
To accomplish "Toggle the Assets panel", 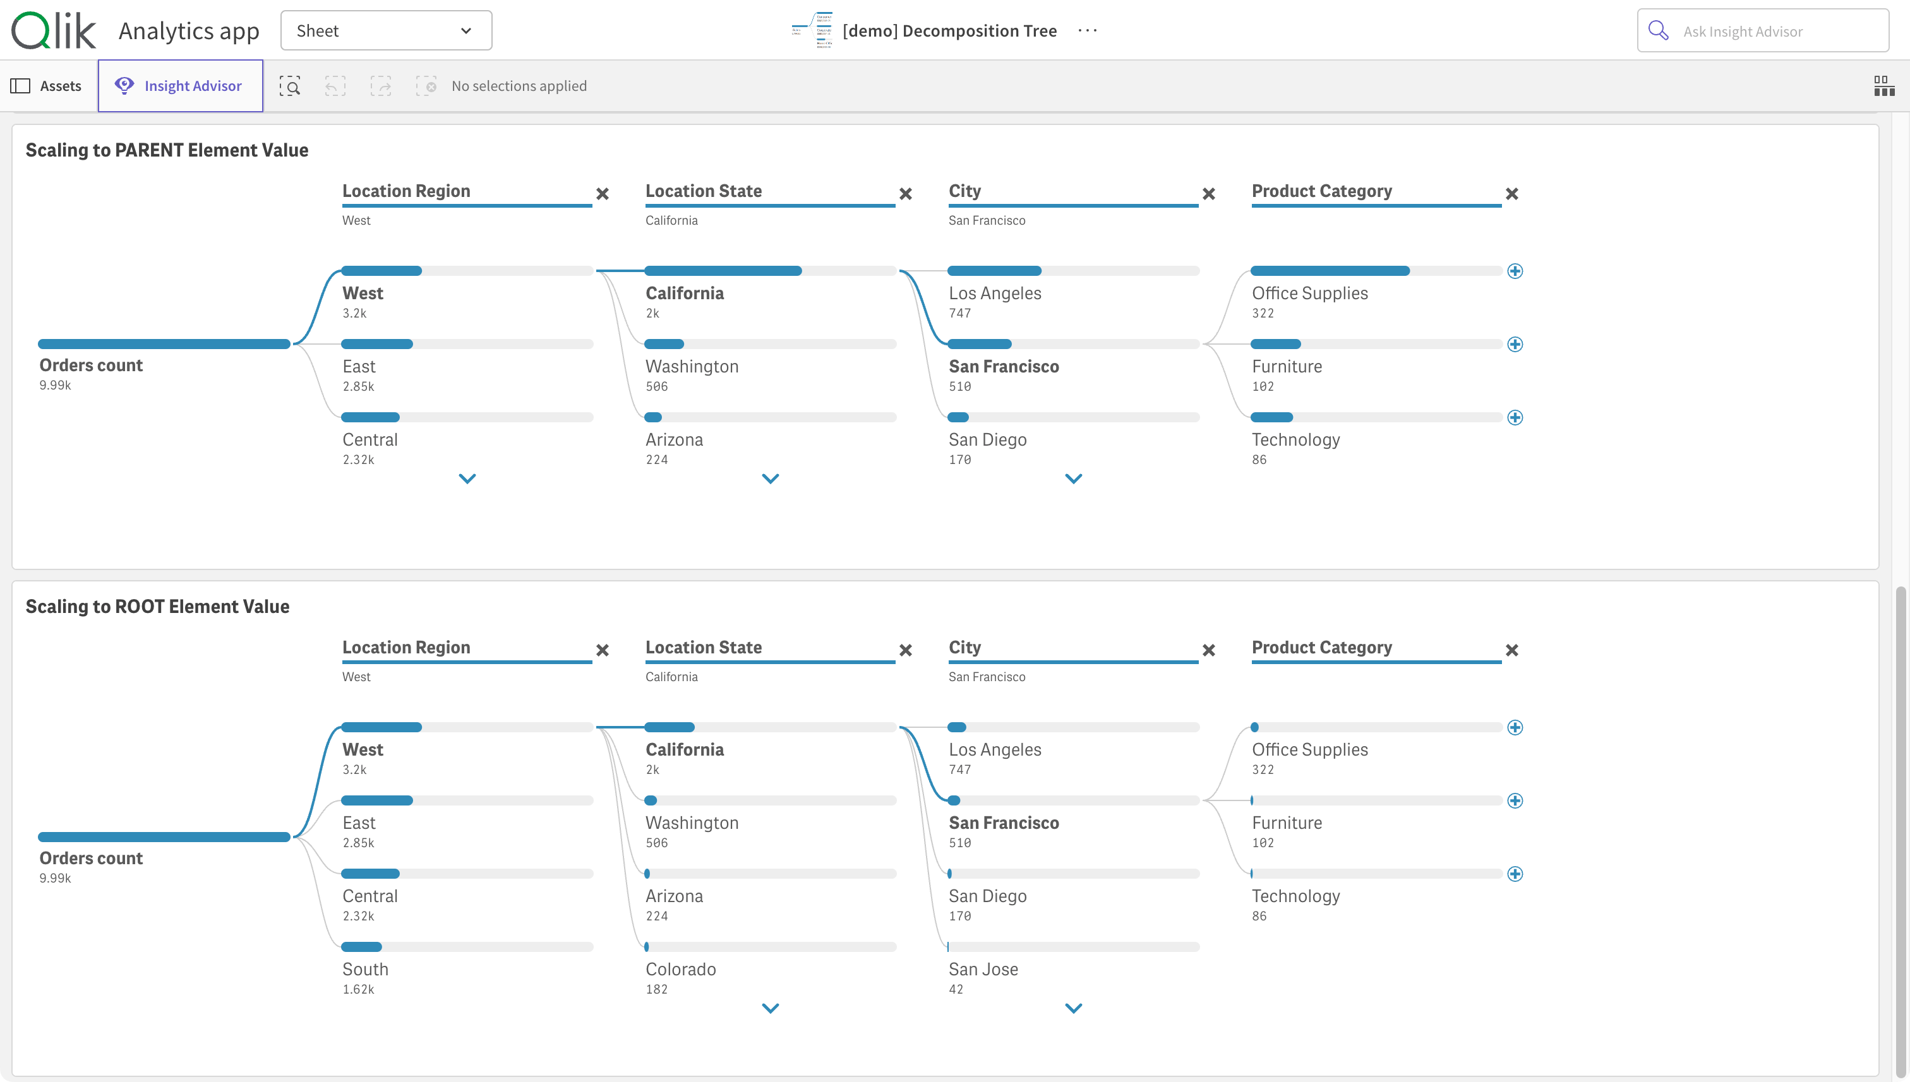I will point(46,86).
